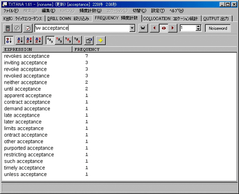Switch to the KWIC quick concordance tab
Viewport: 239px width, 194px height.
[23, 19]
